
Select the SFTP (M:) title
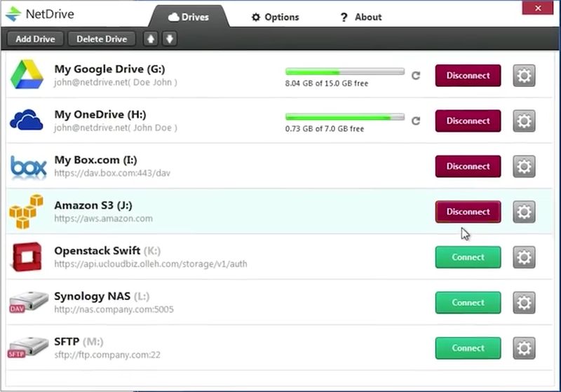79,342
